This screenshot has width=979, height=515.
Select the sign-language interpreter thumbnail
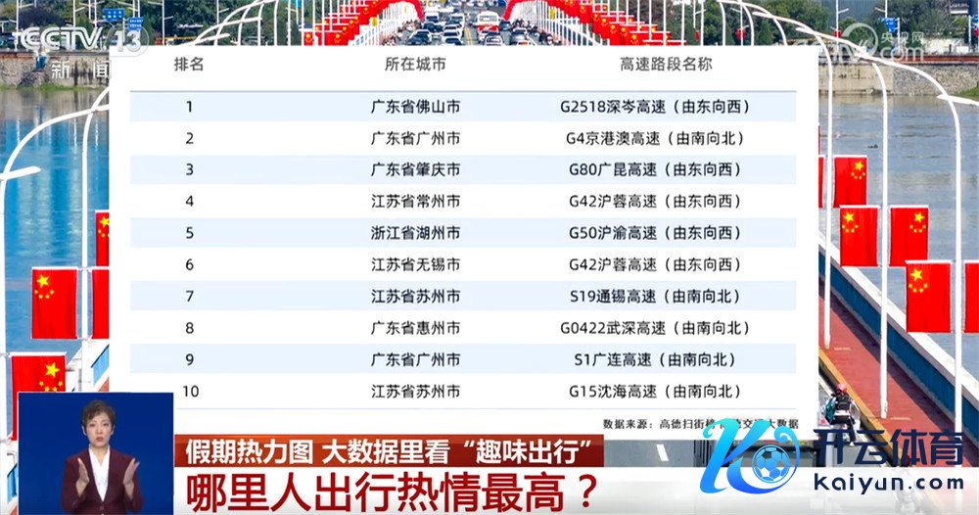95,453
